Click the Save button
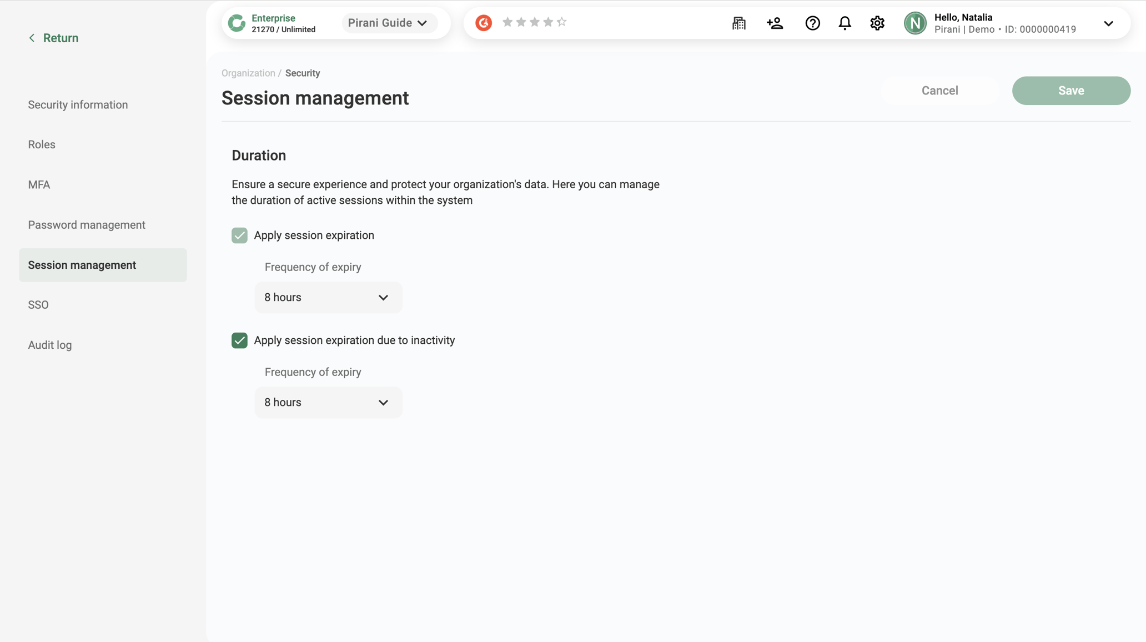This screenshot has width=1146, height=642. [x=1071, y=91]
